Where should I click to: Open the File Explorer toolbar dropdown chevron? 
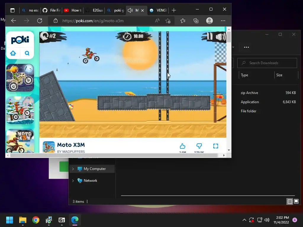pos(233,47)
